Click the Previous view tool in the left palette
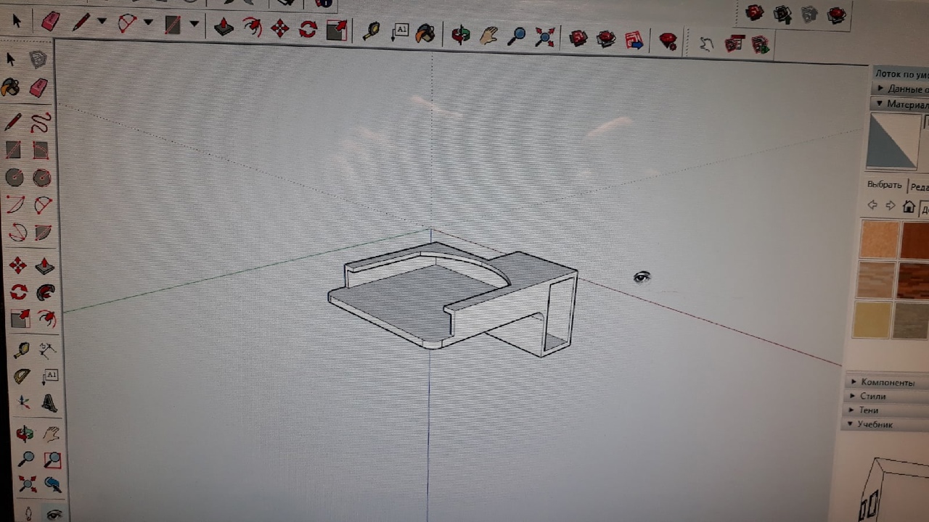The height and width of the screenshot is (522, 929). (53, 484)
